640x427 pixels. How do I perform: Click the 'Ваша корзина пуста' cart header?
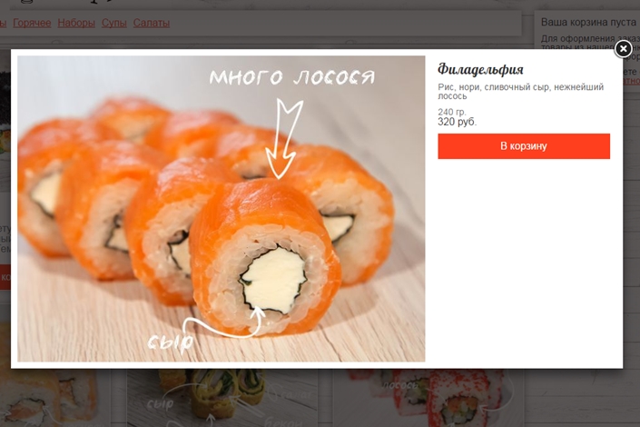(588, 22)
